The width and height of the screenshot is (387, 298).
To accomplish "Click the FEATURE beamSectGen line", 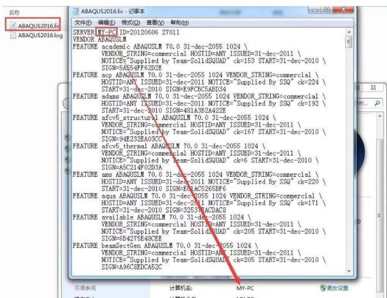I will 165,246.
